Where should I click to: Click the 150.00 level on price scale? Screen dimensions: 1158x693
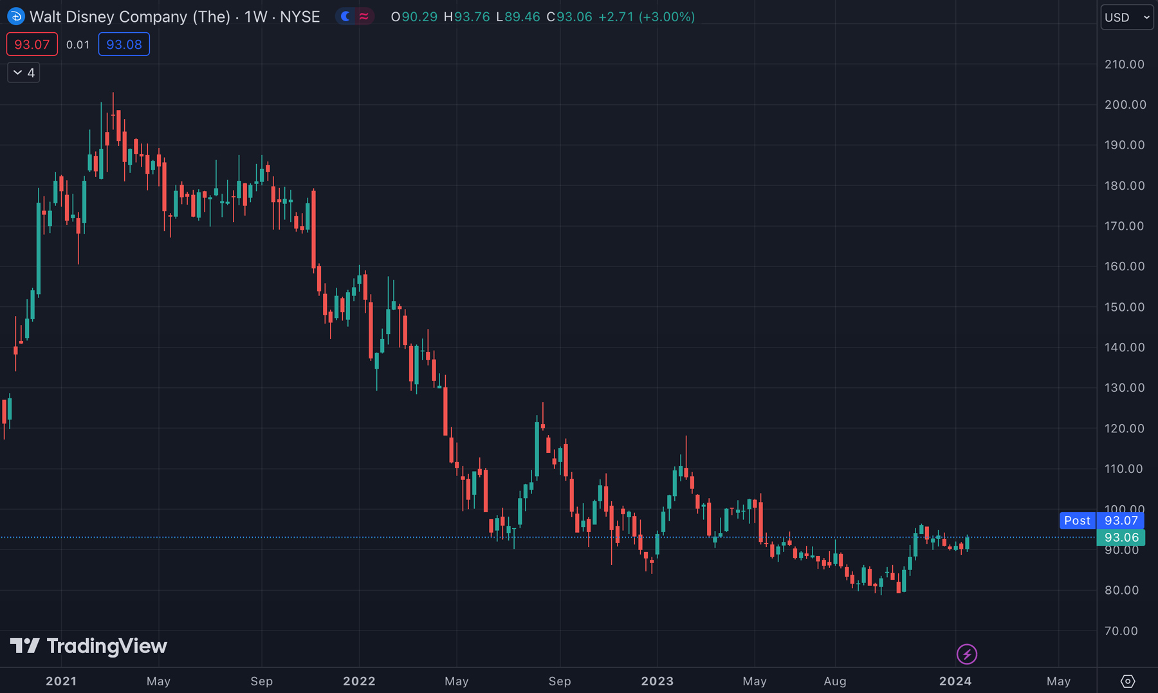(x=1125, y=307)
